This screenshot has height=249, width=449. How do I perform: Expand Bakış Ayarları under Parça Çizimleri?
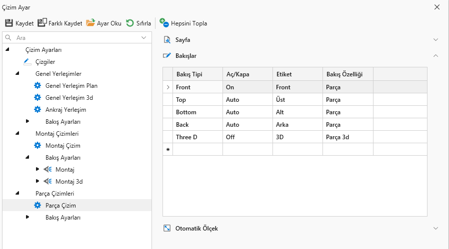pyautogui.click(x=27, y=218)
